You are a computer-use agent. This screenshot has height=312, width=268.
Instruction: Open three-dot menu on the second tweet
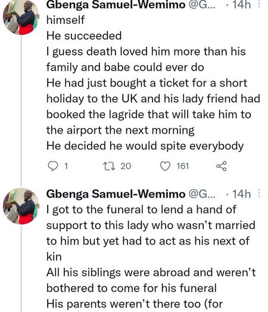(x=259, y=193)
